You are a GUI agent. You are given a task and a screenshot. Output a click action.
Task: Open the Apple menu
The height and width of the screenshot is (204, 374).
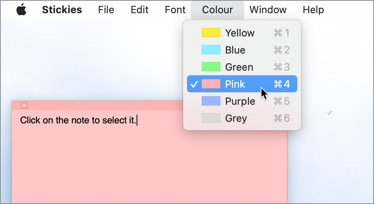pyautogui.click(x=21, y=10)
